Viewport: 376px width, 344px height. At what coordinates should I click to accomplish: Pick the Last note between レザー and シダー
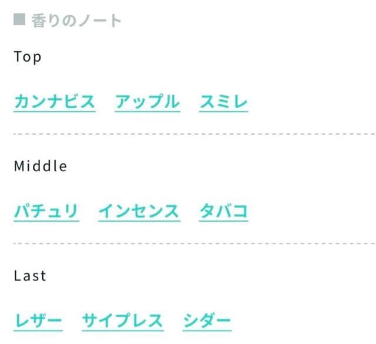tap(123, 321)
